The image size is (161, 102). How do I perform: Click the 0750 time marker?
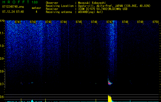pyautogui.click(x=156, y=22)
